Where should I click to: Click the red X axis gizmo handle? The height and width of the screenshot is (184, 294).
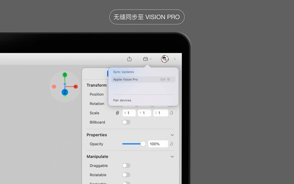[x=76, y=86]
